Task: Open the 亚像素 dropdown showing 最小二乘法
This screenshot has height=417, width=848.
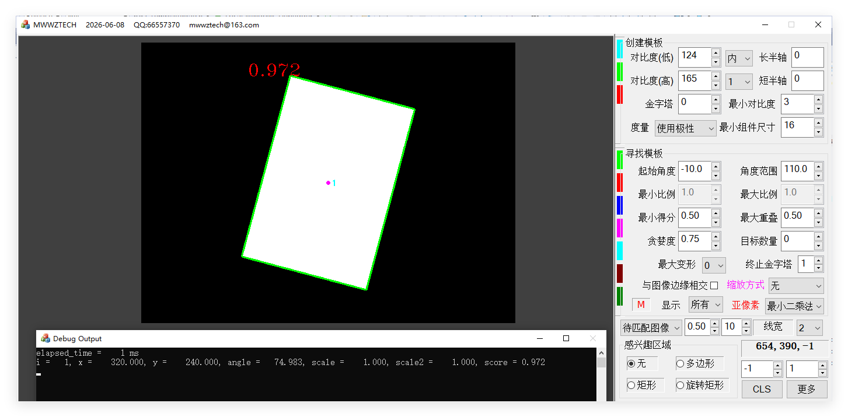Action: pos(794,306)
